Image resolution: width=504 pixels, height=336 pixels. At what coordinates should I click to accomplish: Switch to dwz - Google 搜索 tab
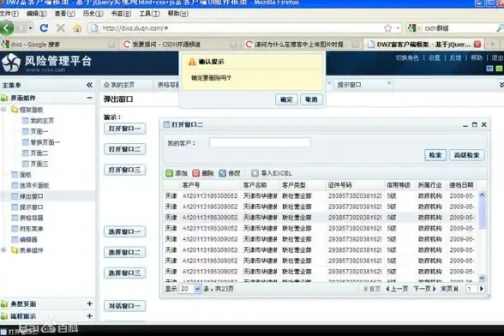tap(58, 44)
